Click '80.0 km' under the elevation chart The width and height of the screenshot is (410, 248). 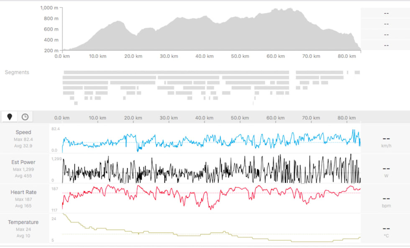click(347, 56)
